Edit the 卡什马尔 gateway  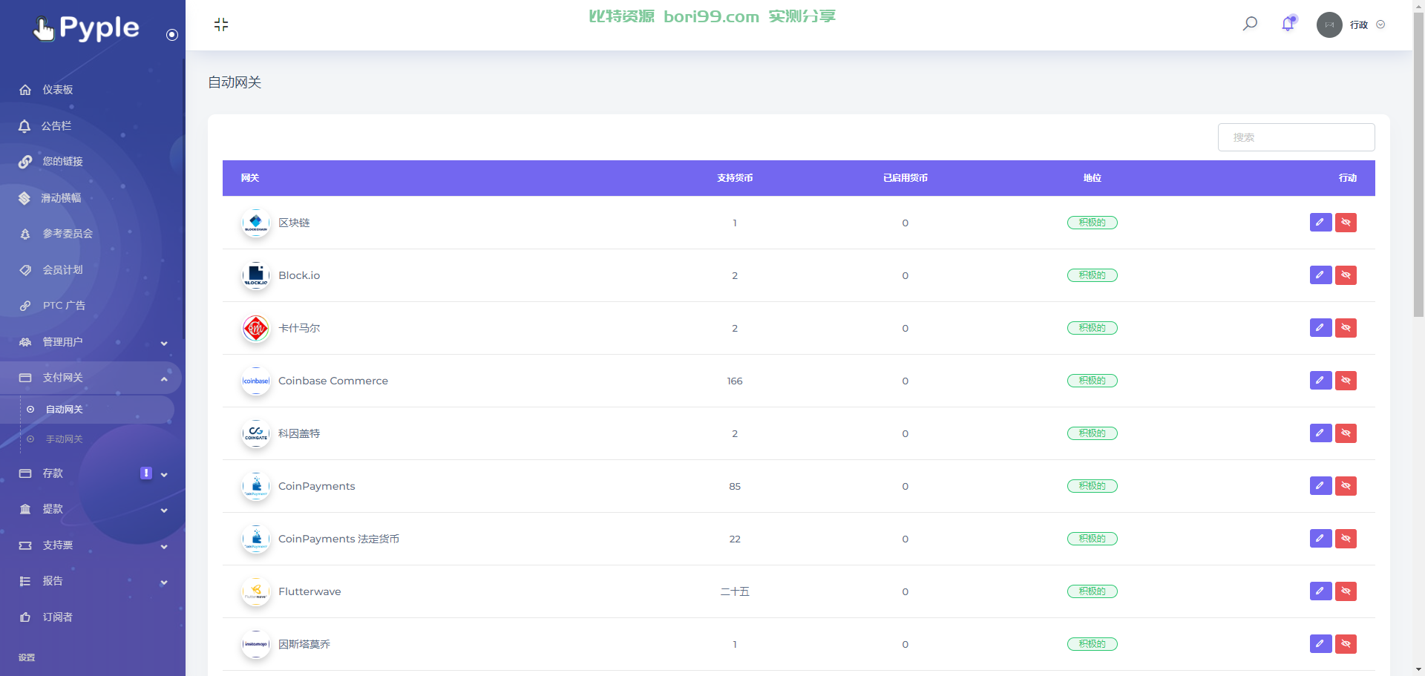coord(1320,328)
